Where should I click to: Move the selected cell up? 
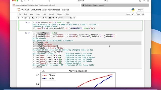pyautogui.click(x=37, y=18)
